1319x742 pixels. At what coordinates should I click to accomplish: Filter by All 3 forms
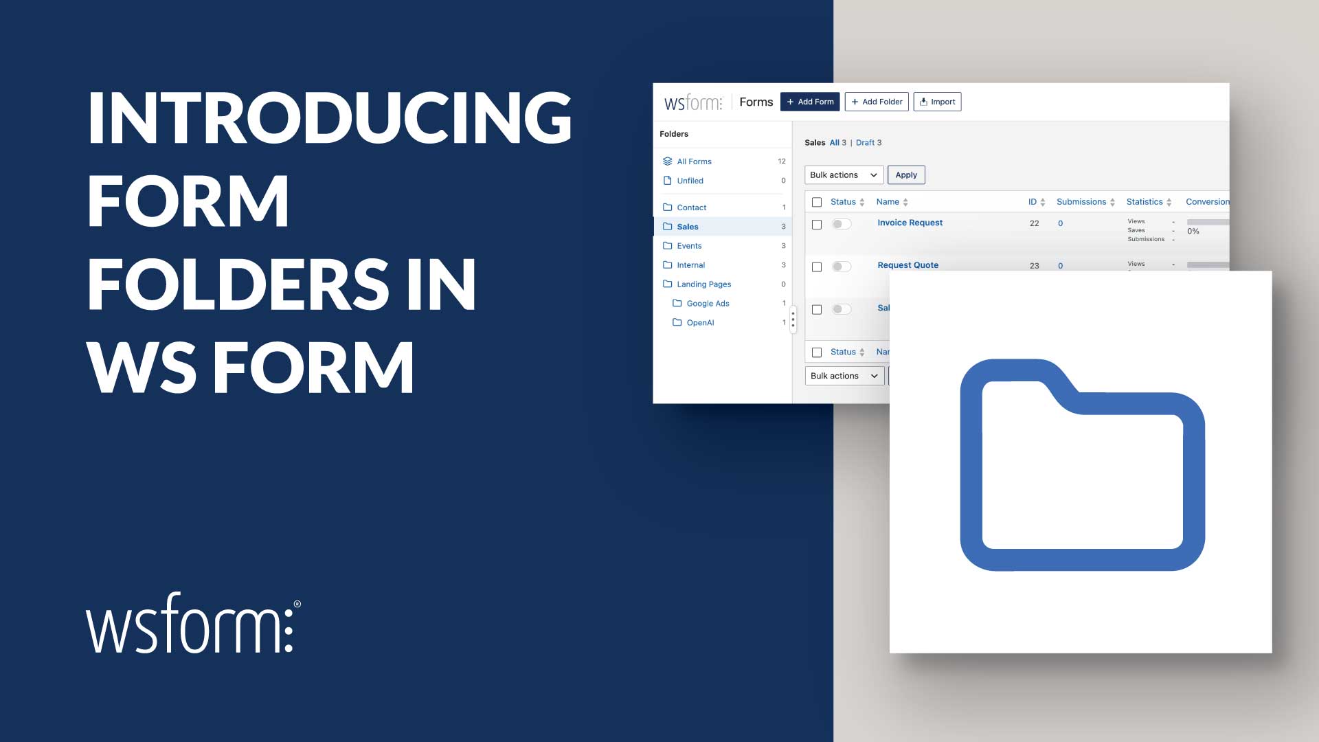(837, 143)
